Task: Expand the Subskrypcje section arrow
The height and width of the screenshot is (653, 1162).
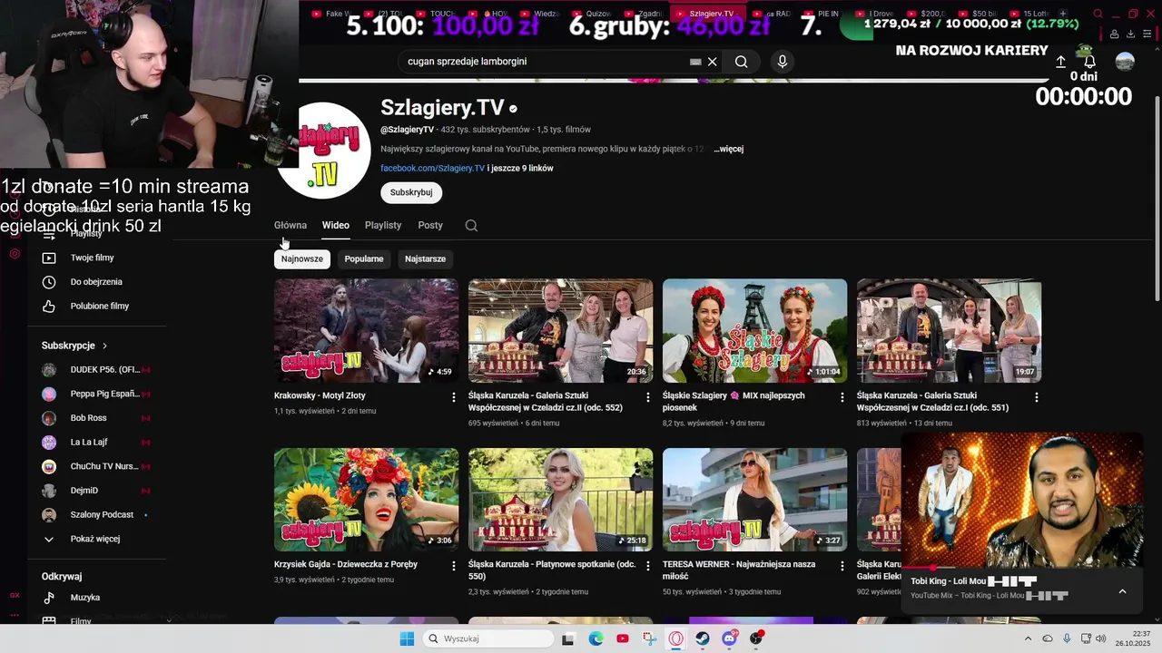Action: coord(104,346)
